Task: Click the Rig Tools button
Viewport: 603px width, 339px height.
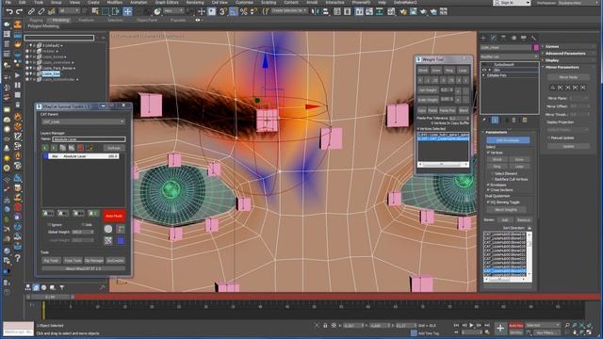Action: click(51, 261)
